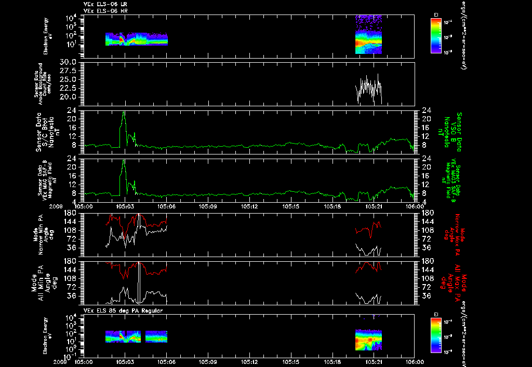Click the anode background count rate trace
The image size is (532, 367).
point(368,89)
